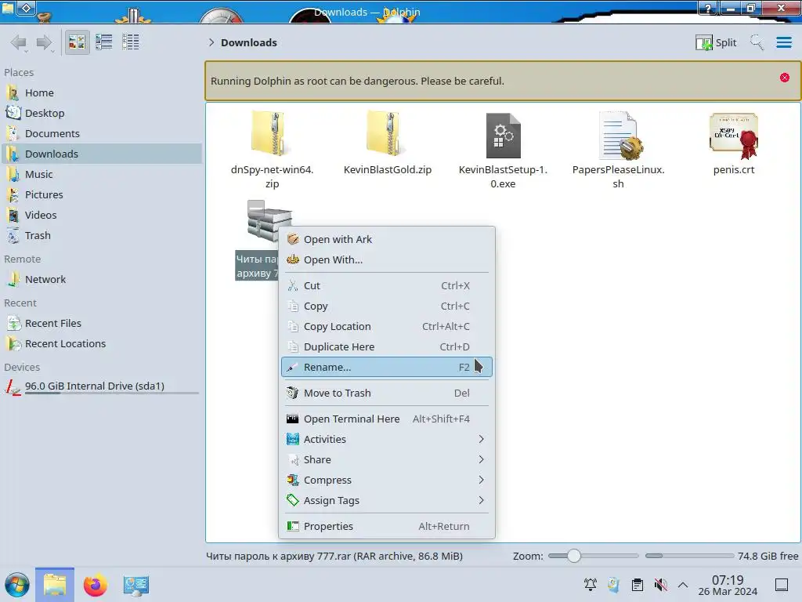Go forward with the right arrow button
The height and width of the screenshot is (602, 802).
pos(45,42)
